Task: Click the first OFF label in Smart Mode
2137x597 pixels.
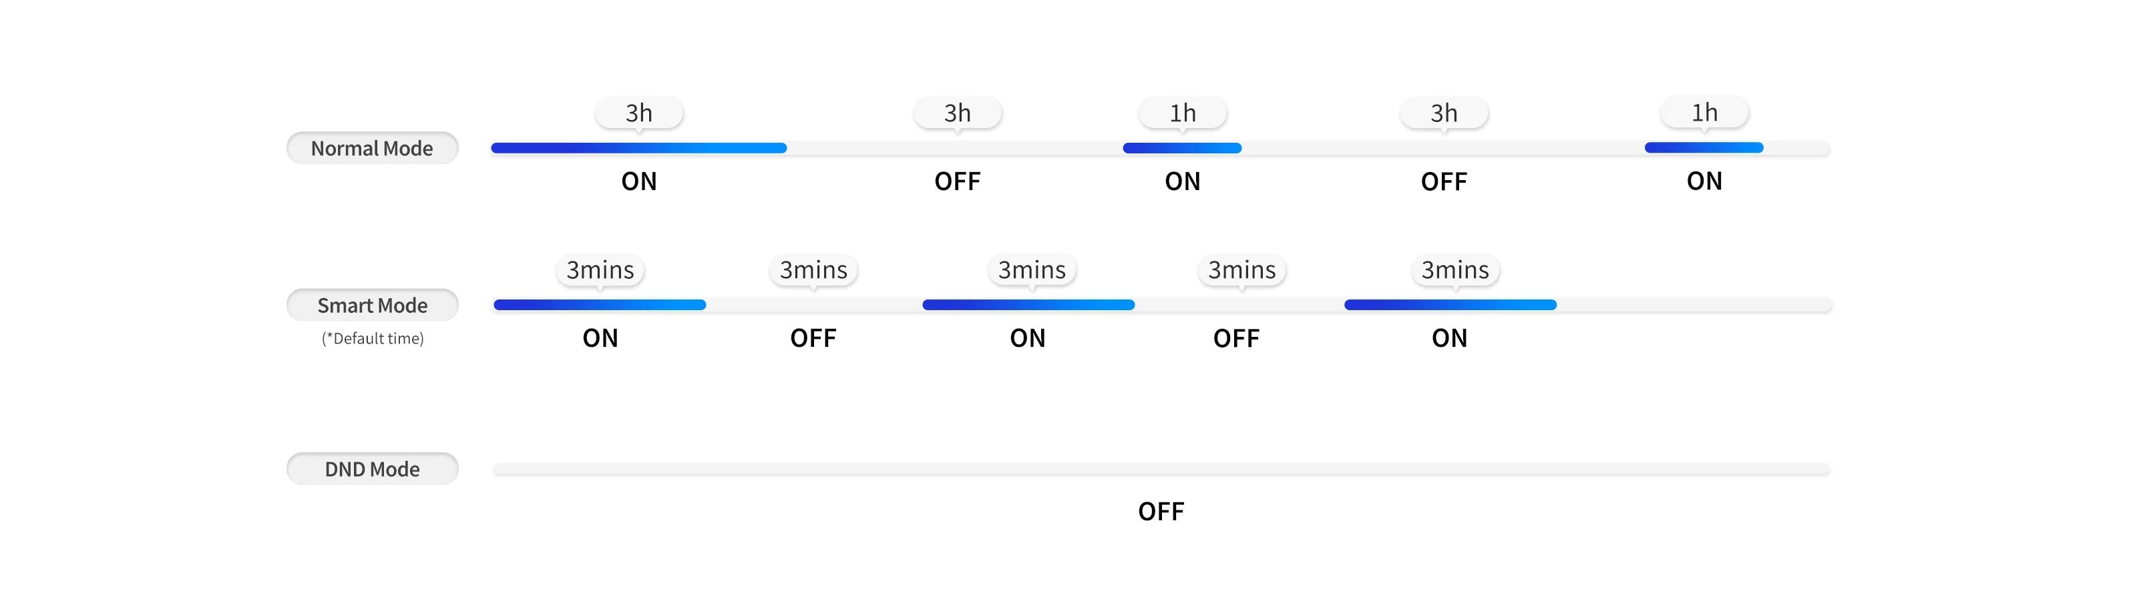Action: pos(813,338)
